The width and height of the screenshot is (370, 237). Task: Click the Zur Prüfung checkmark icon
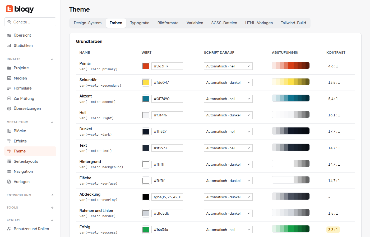pos(9,98)
